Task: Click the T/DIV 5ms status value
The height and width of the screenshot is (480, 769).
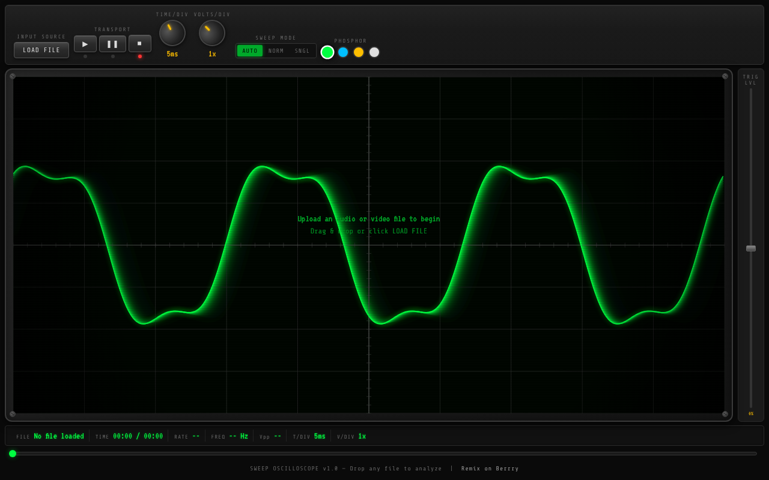Action: 320,436
